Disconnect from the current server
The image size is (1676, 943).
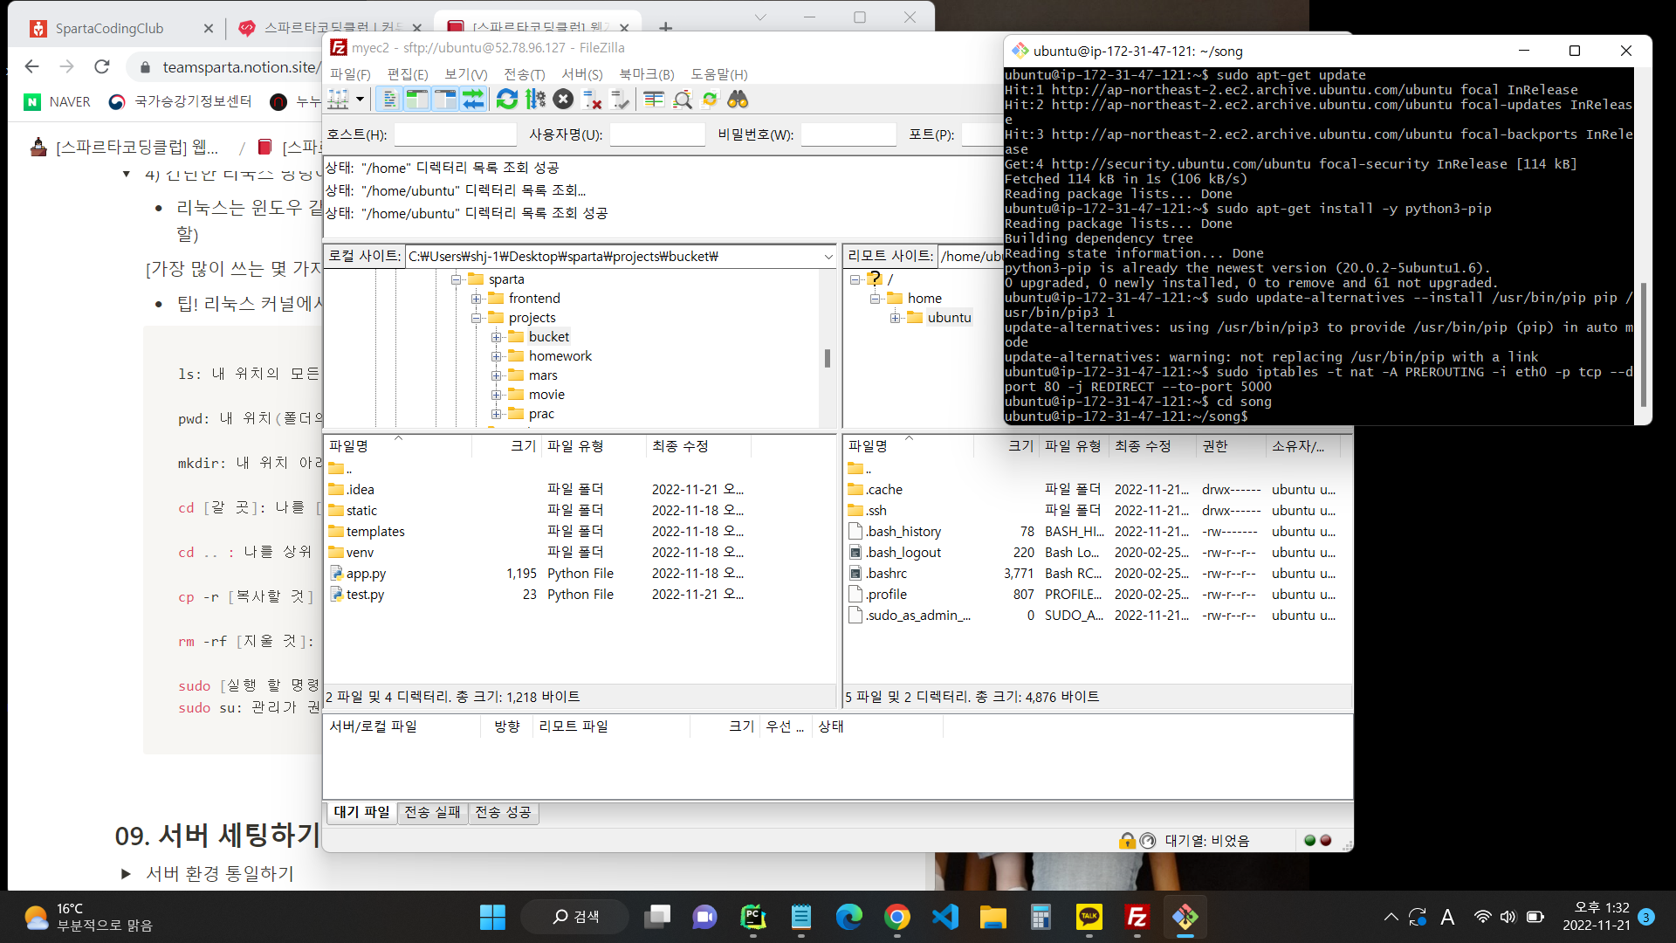(592, 100)
